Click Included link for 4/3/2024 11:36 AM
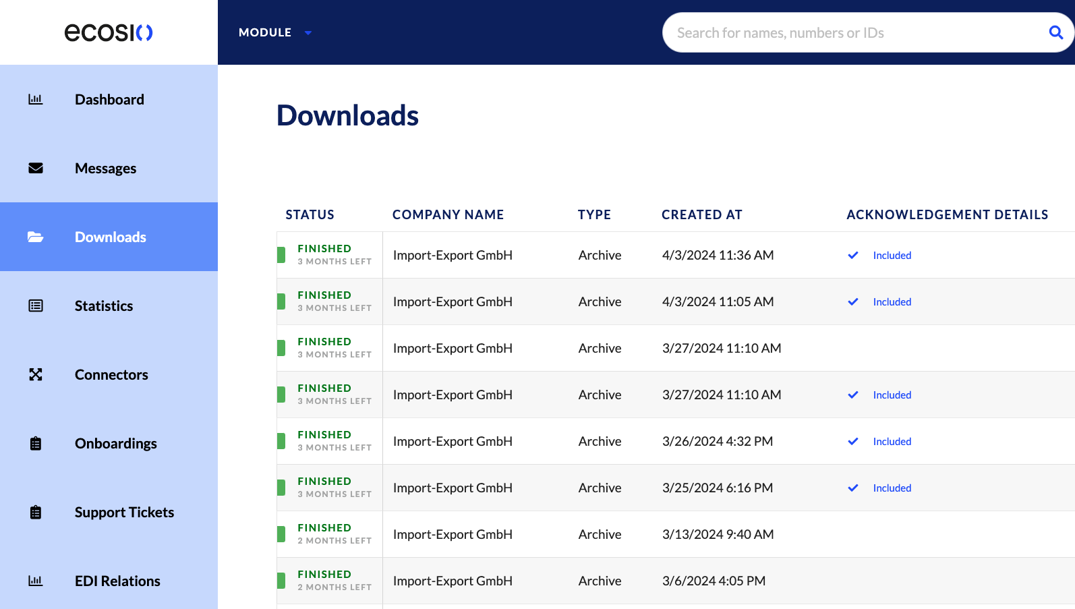Screen dimensions: 1075x609 coord(892,255)
